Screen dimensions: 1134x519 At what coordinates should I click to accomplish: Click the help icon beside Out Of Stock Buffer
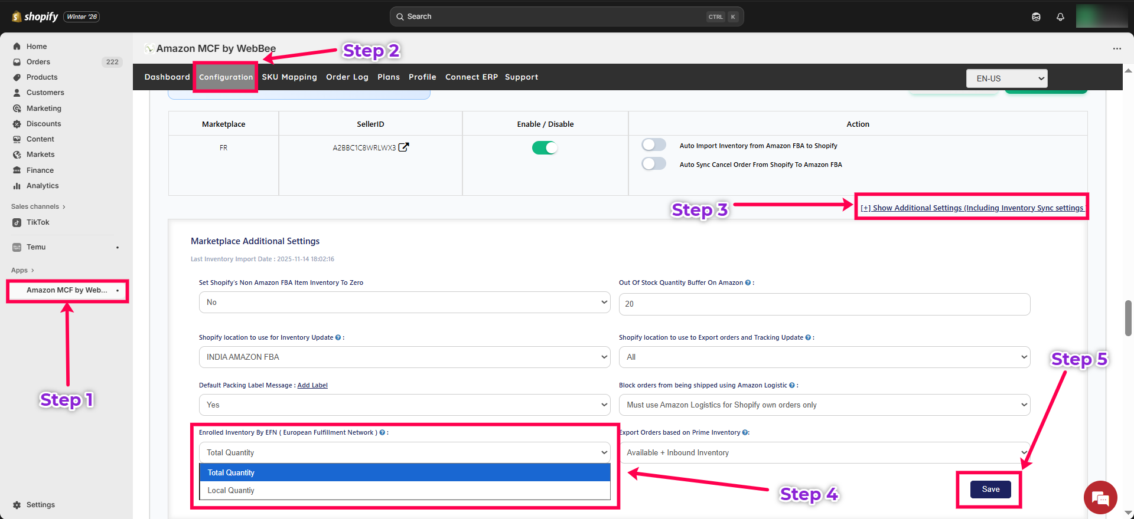click(x=748, y=283)
